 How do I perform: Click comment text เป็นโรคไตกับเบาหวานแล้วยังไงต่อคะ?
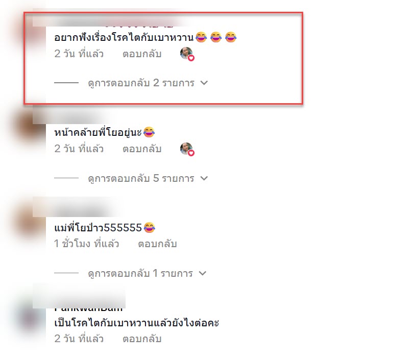tap(137, 323)
